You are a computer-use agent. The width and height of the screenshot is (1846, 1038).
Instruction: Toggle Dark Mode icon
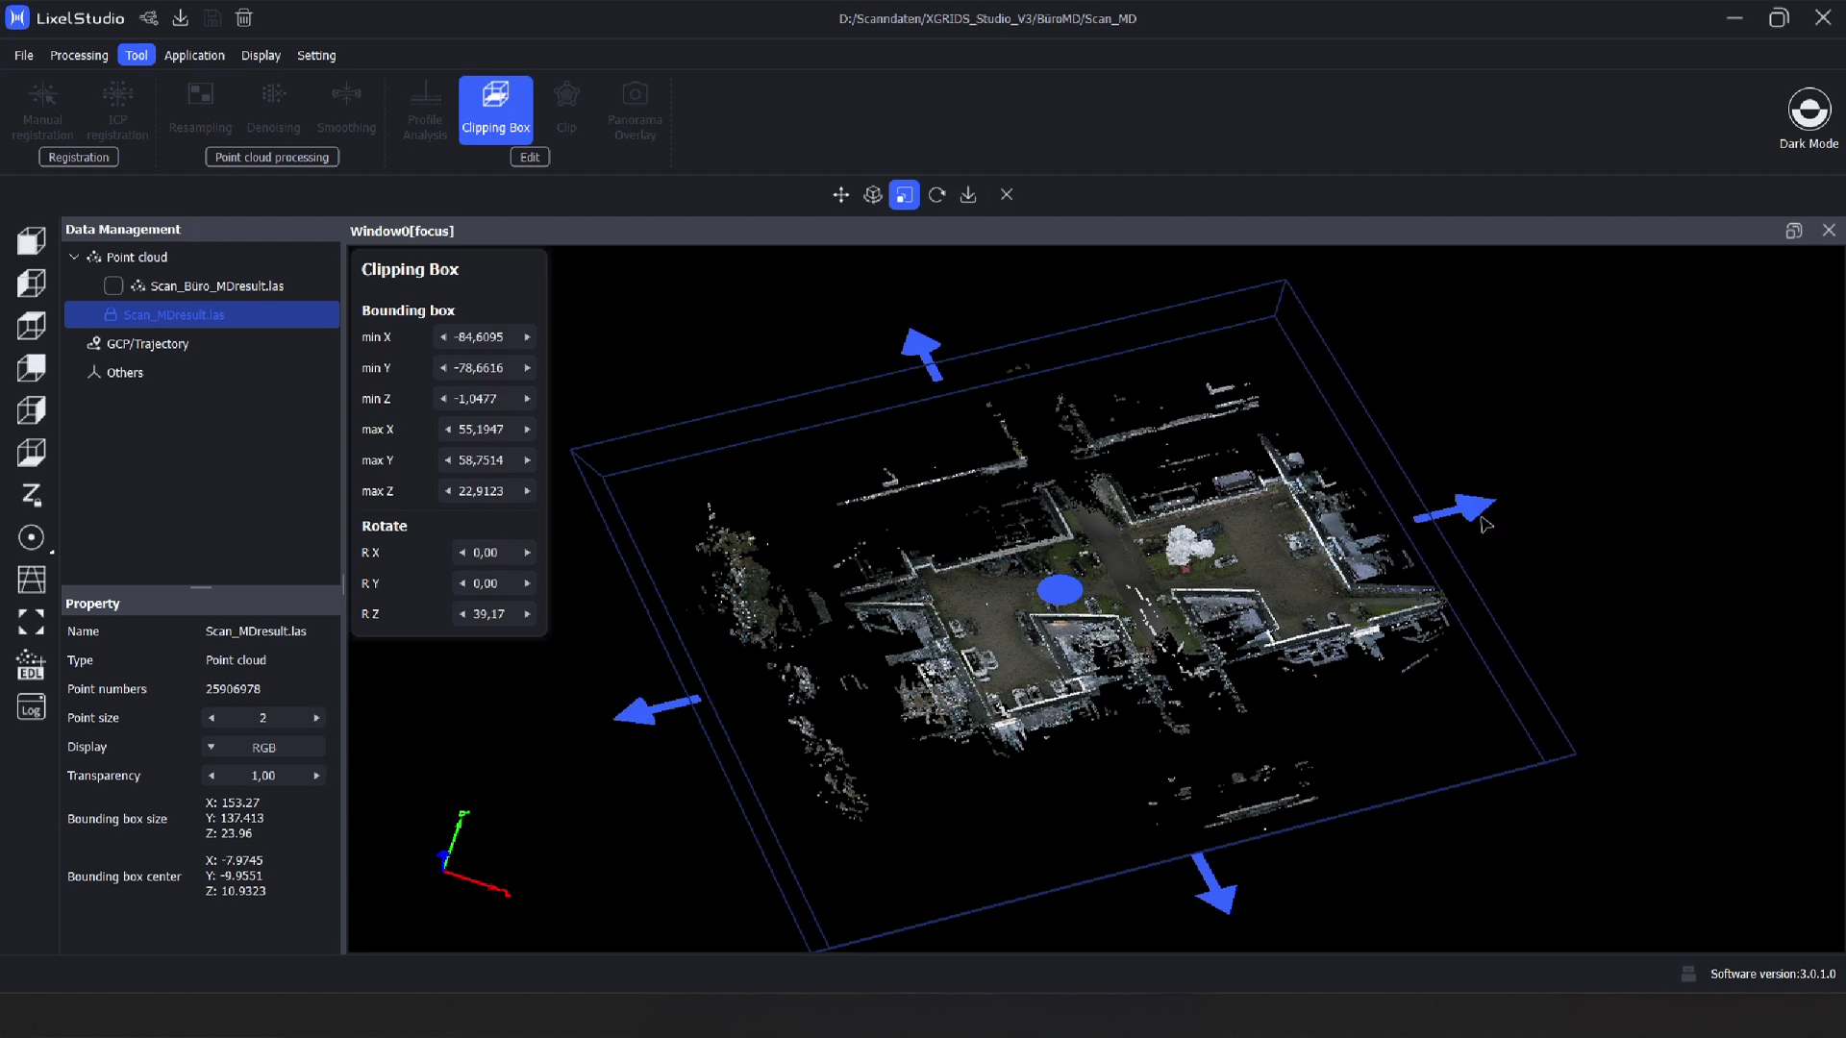click(1809, 110)
